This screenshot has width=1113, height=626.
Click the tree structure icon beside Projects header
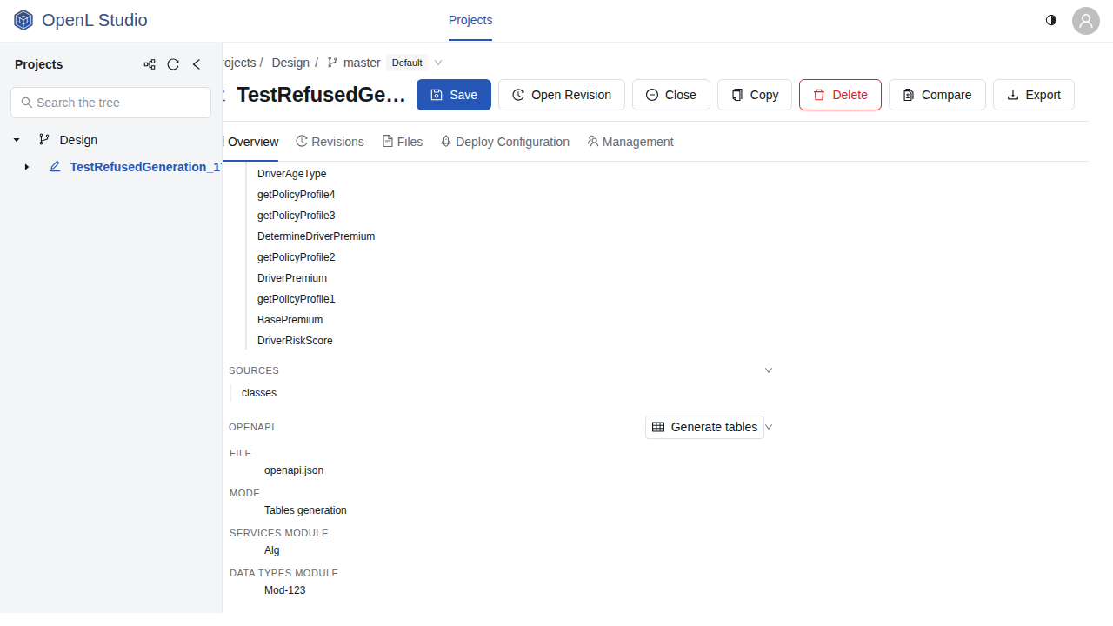[150, 64]
